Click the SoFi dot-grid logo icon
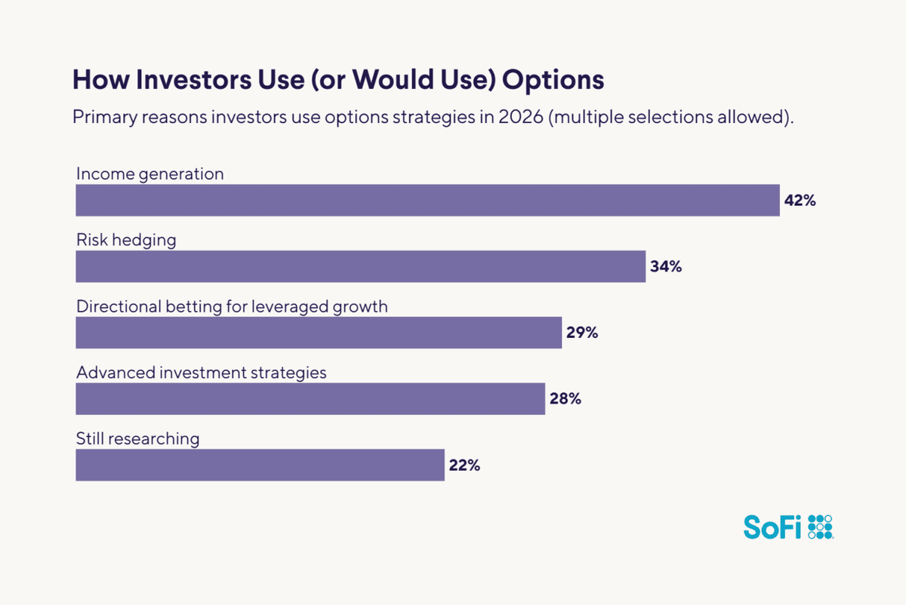This screenshot has height=605, width=906. pos(820,527)
